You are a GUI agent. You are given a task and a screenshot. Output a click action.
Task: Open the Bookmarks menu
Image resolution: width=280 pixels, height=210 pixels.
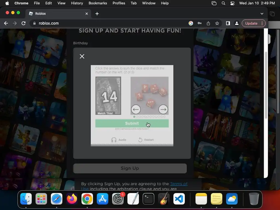(98, 3)
